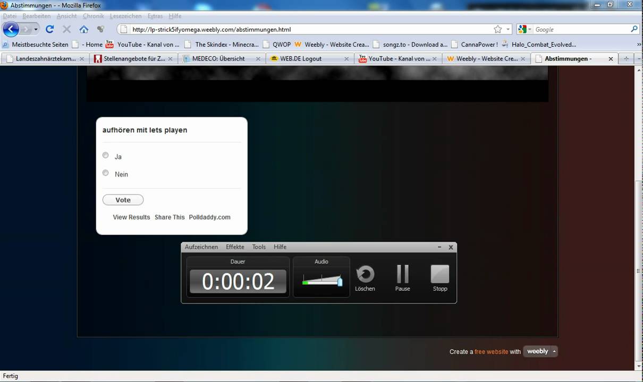Show more bookmarks with the chevron
Image resolution: width=643 pixels, height=382 pixels.
pos(638,45)
